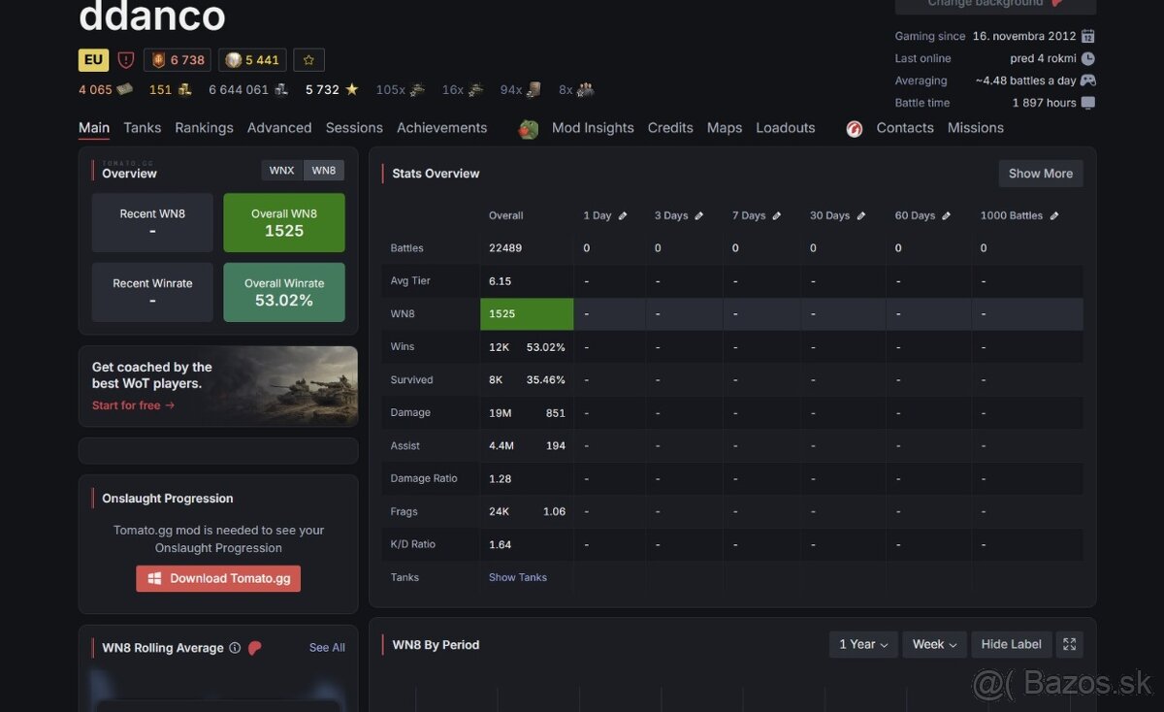Edit the 7 Days column with pencil icon

click(777, 216)
